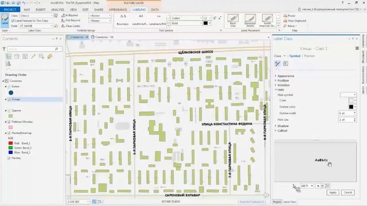The width and height of the screenshot is (367, 206).
Task: Click Clear Limits in Visibility Range
Action: [x=71, y=26]
